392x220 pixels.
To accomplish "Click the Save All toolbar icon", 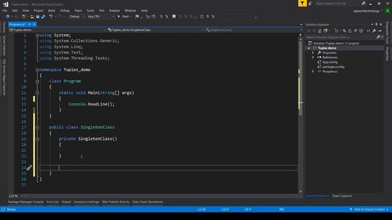I will [43, 16].
